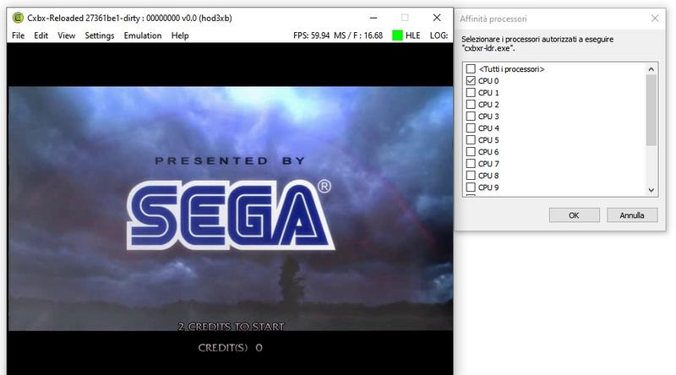Click the processor list scroll-up arrow
Image resolution: width=676 pixels, height=375 pixels.
[x=651, y=69]
